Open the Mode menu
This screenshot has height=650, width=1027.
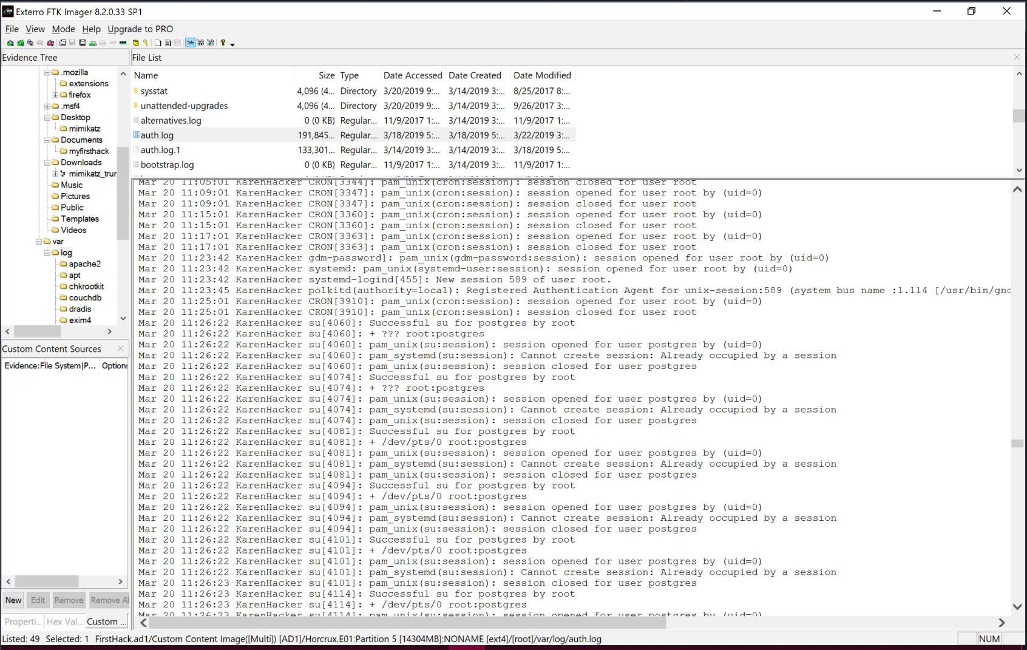tap(63, 29)
